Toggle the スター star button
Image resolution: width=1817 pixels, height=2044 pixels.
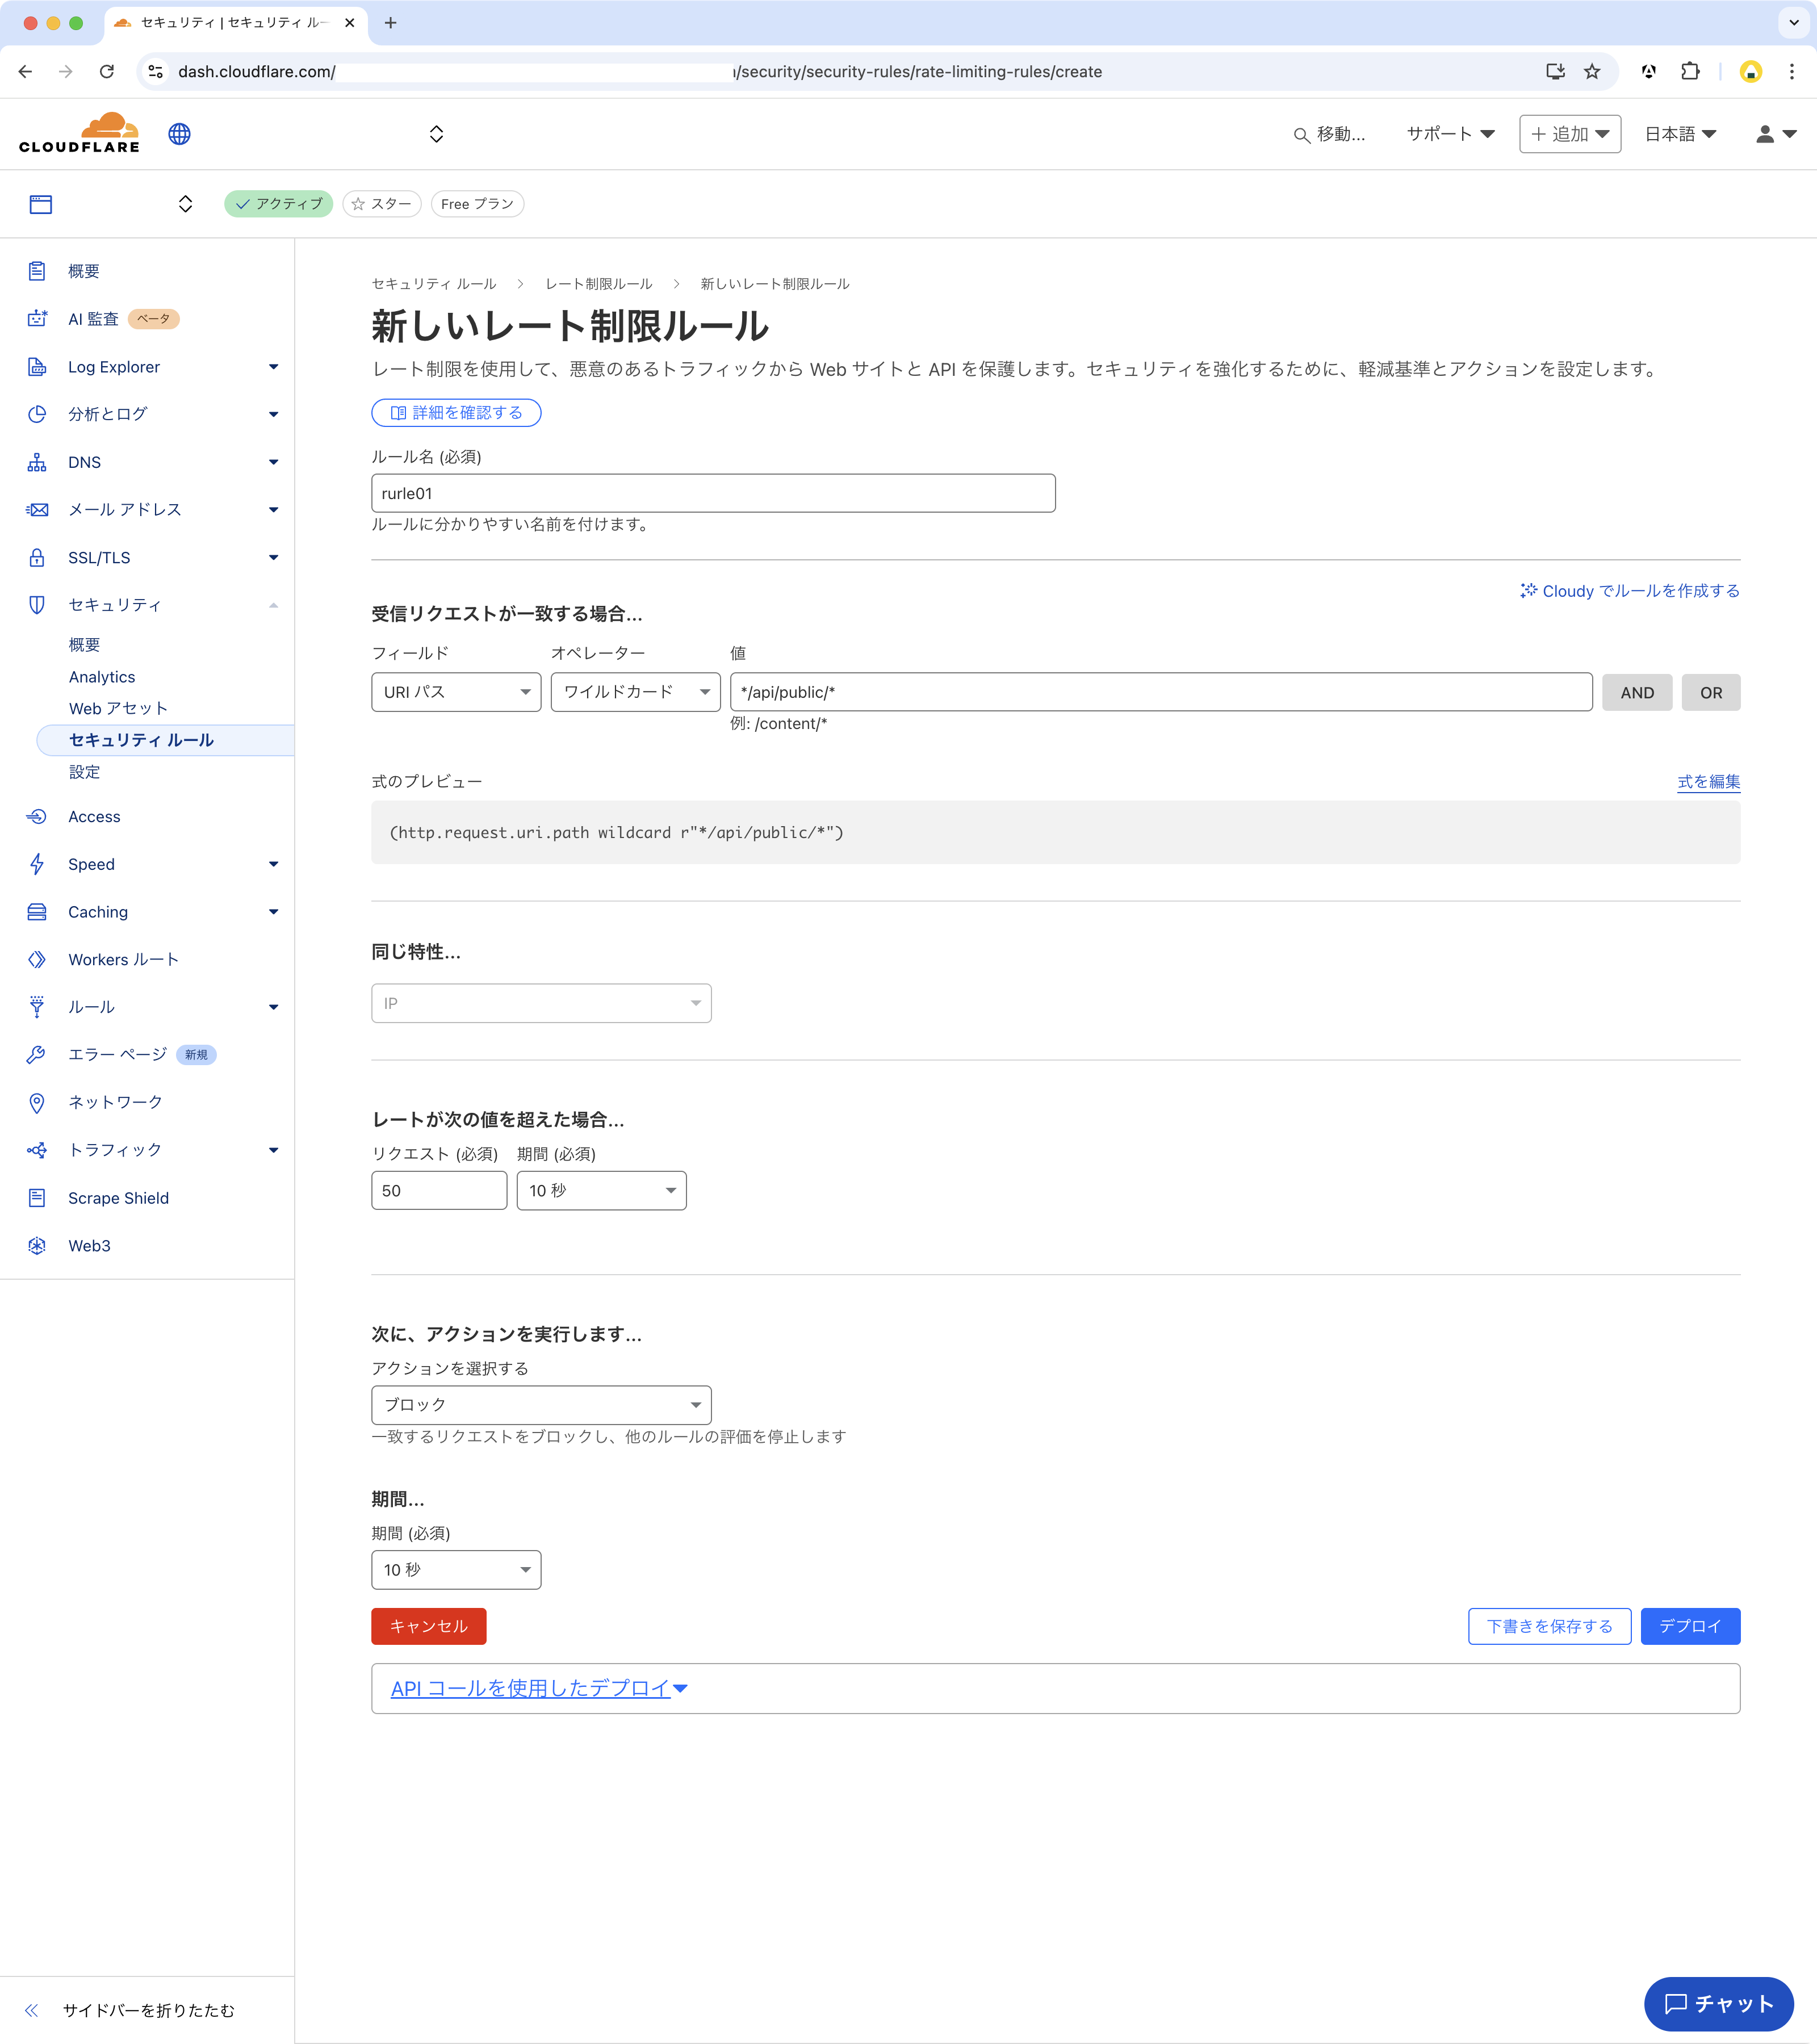pos(381,204)
